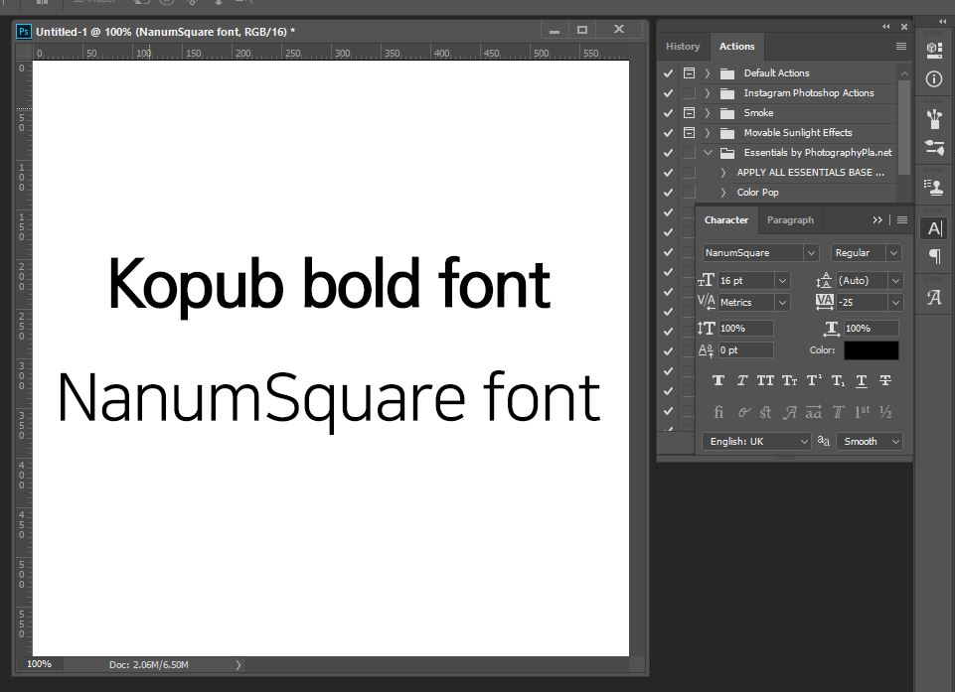The width and height of the screenshot is (955, 692).
Task: Open the Info panel icon
Action: (934, 79)
